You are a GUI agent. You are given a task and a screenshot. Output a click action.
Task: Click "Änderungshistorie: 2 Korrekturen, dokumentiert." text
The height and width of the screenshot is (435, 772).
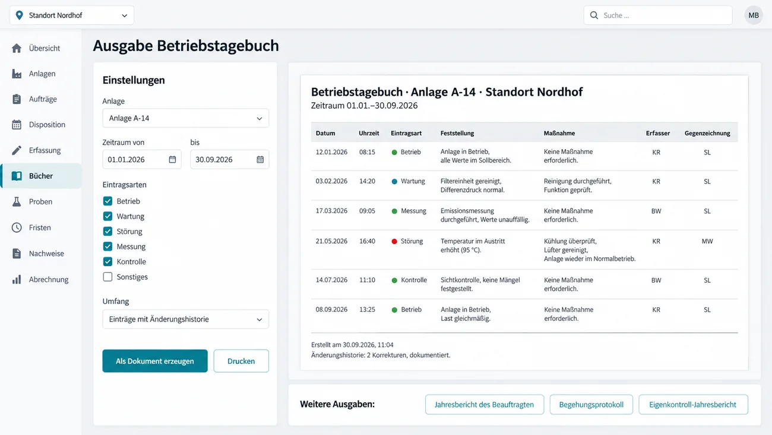[x=381, y=355]
